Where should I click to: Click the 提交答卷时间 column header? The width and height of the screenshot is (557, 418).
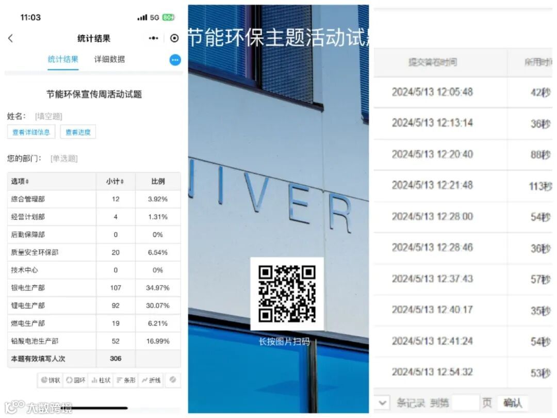pyautogui.click(x=432, y=62)
